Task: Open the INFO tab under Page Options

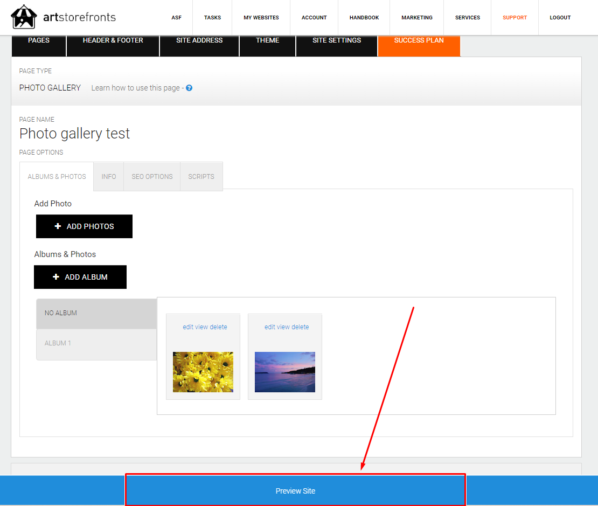Action: point(108,176)
